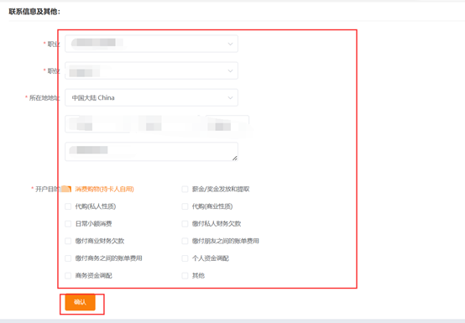
Task: Check 代购(商业性质) option
Action: (x=185, y=206)
